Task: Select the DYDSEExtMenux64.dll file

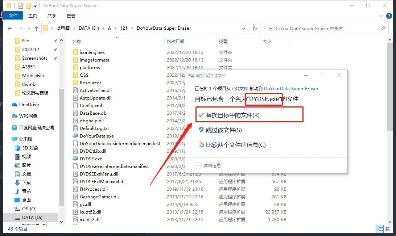Action: pyautogui.click(x=103, y=181)
